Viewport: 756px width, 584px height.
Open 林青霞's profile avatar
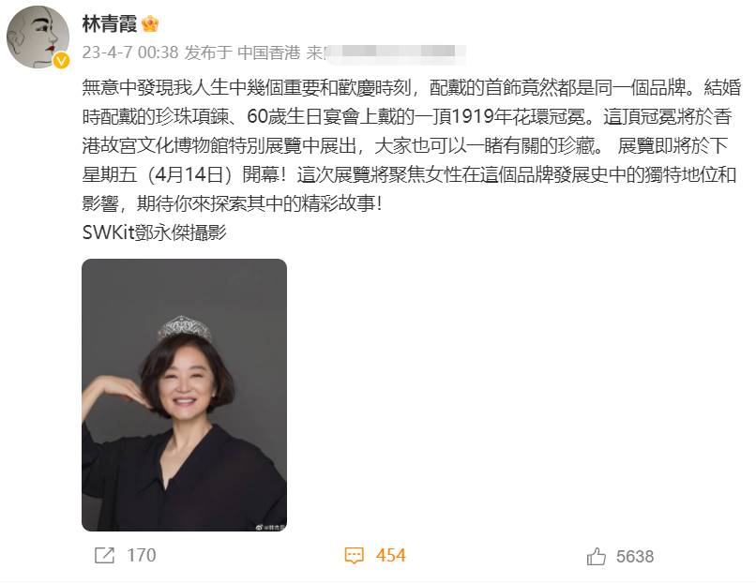[38, 37]
